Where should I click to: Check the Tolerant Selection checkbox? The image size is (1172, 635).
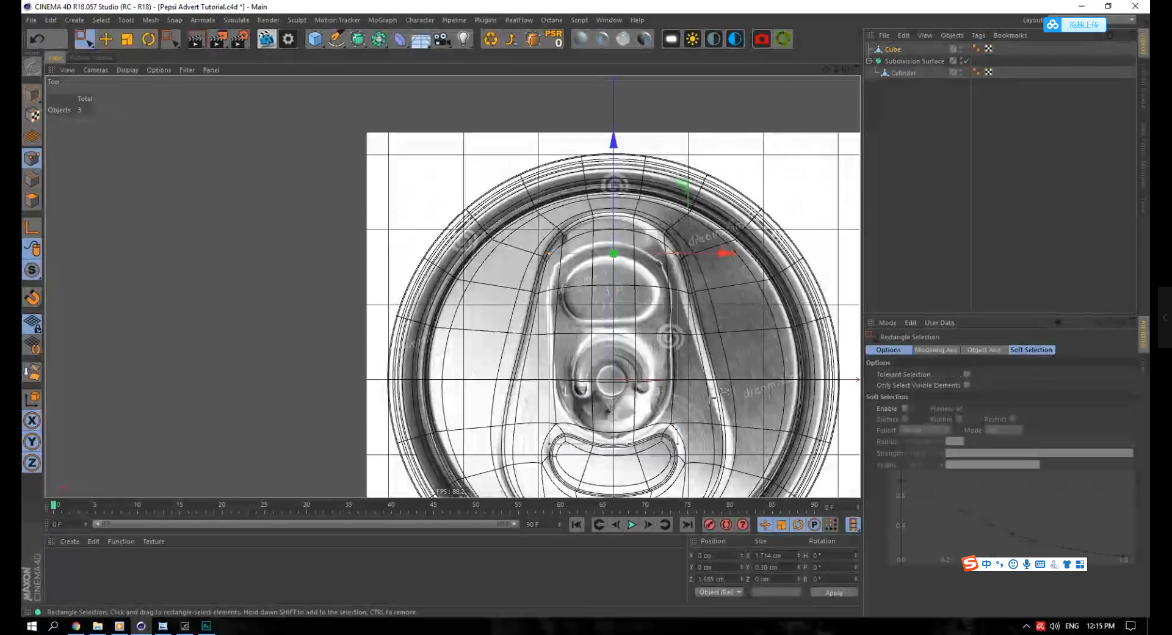[966, 374]
